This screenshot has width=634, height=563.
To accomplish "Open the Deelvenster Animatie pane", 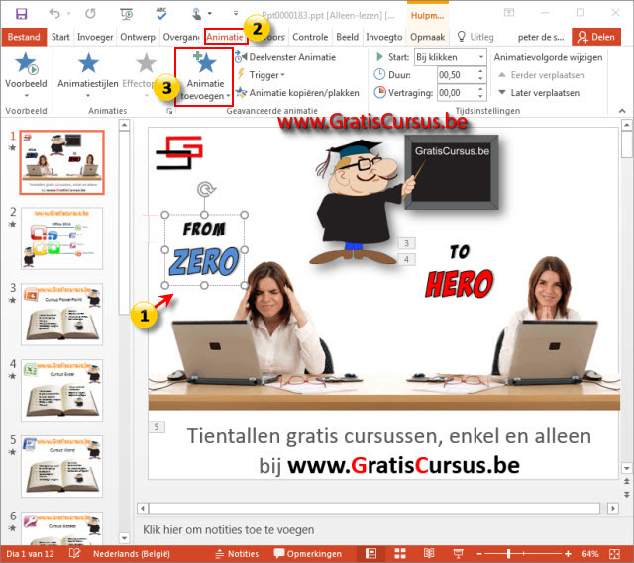I will point(285,57).
